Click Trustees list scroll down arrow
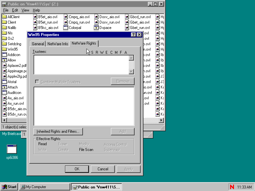 pyautogui.click(x=131, y=72)
